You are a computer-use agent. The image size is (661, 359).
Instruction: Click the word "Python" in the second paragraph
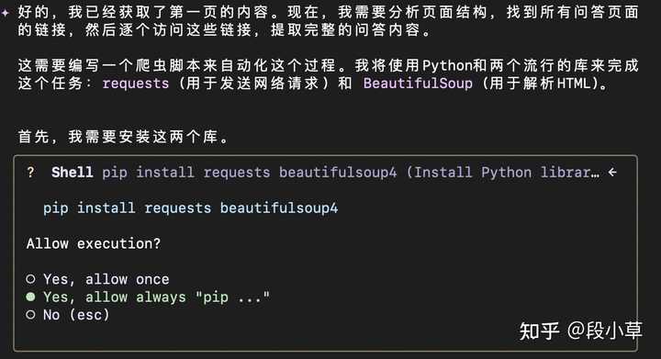click(x=447, y=66)
